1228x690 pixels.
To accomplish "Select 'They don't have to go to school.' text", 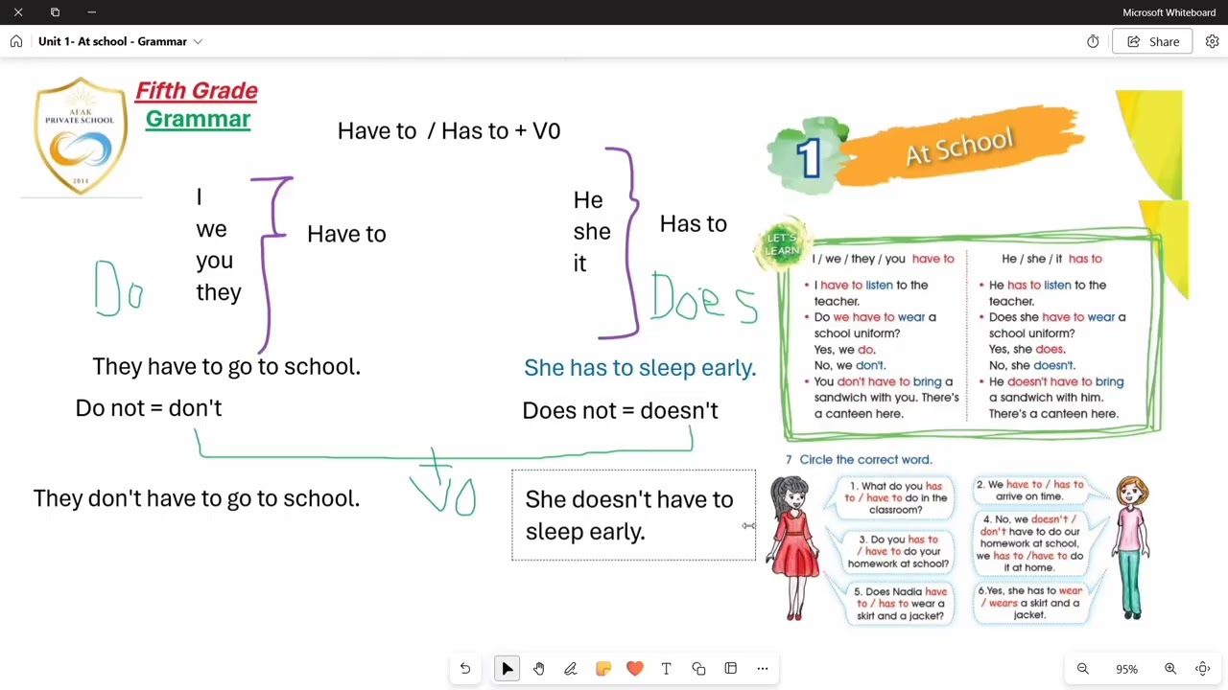I will [x=197, y=498].
